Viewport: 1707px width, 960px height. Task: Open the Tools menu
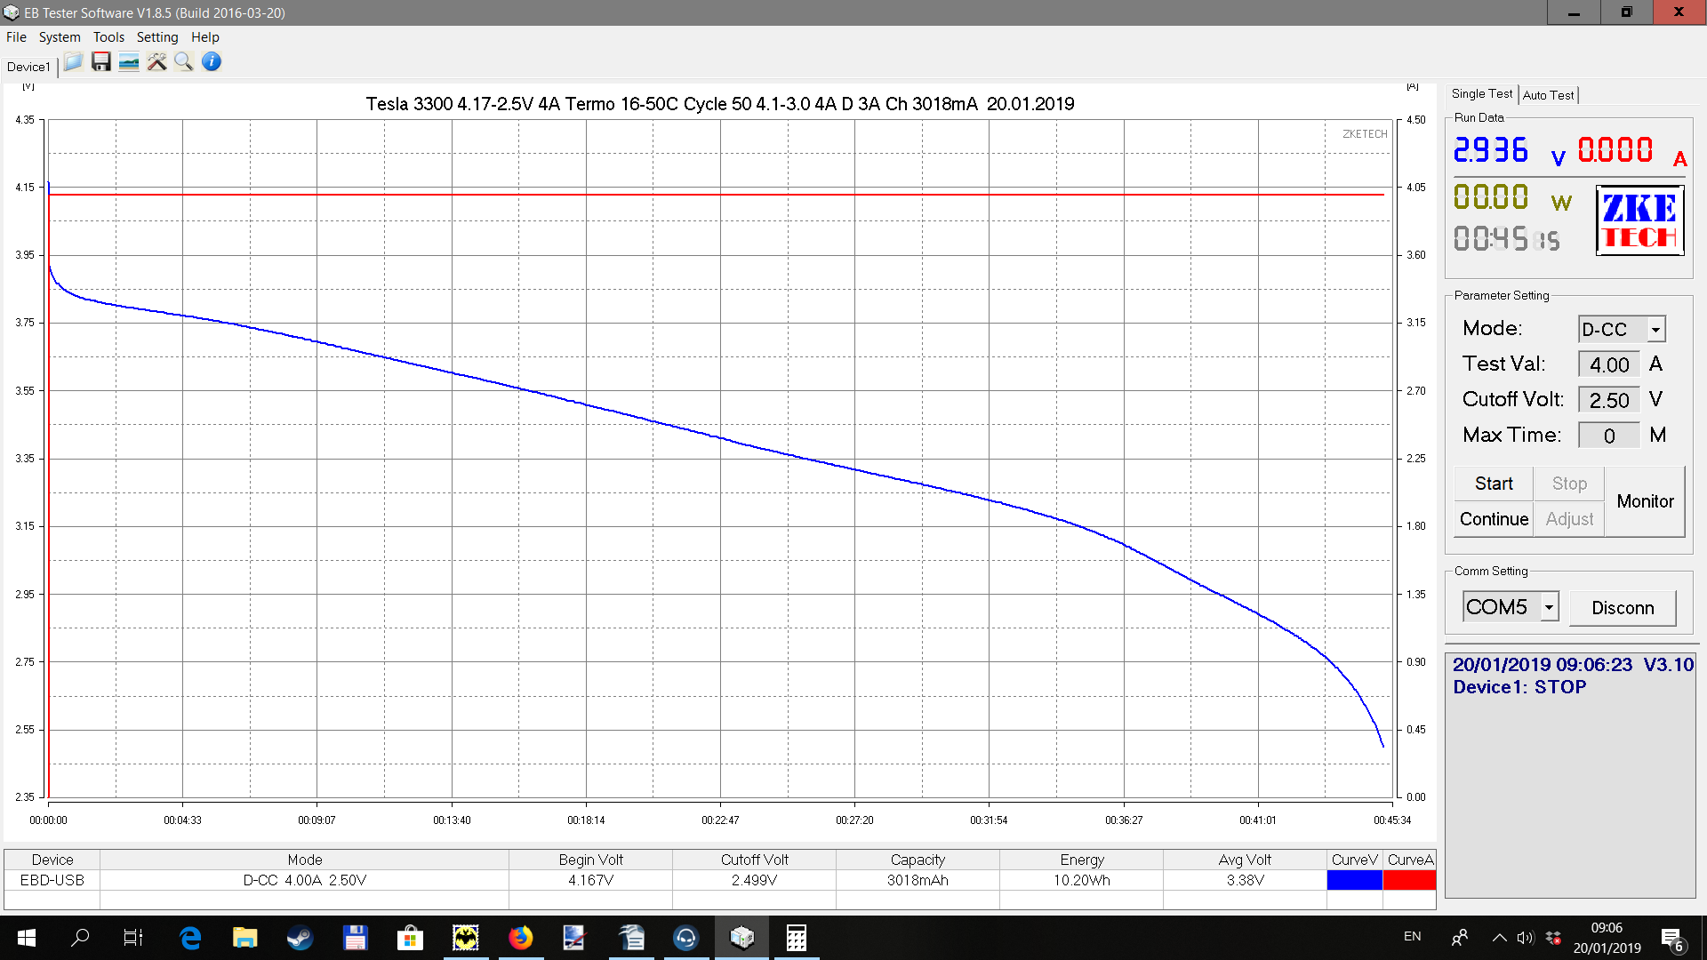[x=108, y=37]
